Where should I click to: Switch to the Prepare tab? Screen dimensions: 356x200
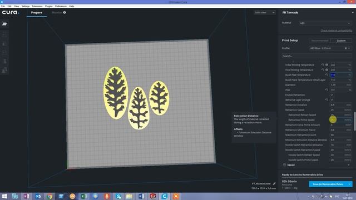point(37,12)
